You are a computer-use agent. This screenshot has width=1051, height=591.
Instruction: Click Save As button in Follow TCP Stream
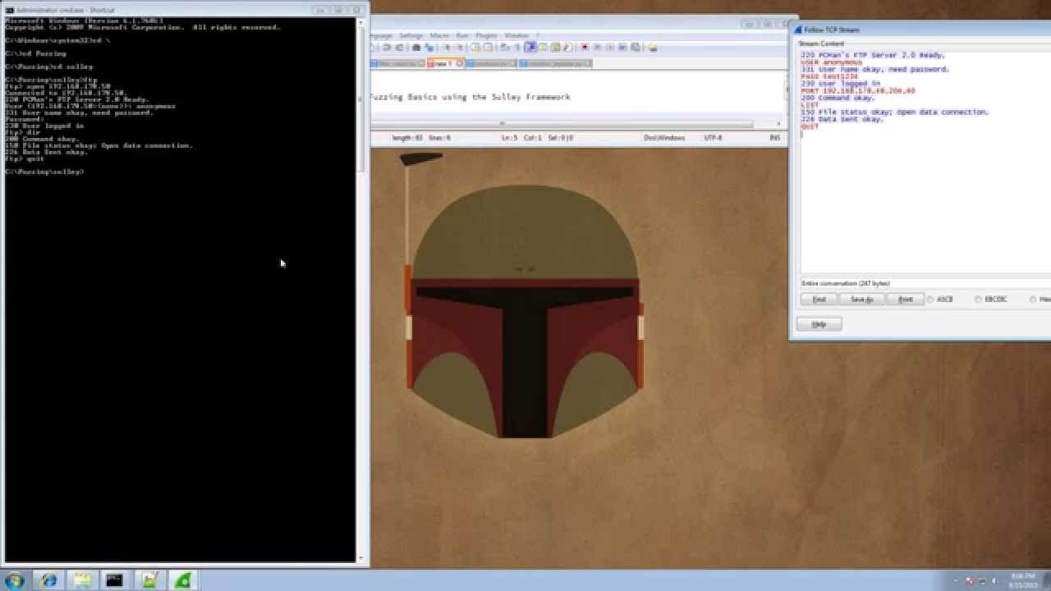[861, 300]
